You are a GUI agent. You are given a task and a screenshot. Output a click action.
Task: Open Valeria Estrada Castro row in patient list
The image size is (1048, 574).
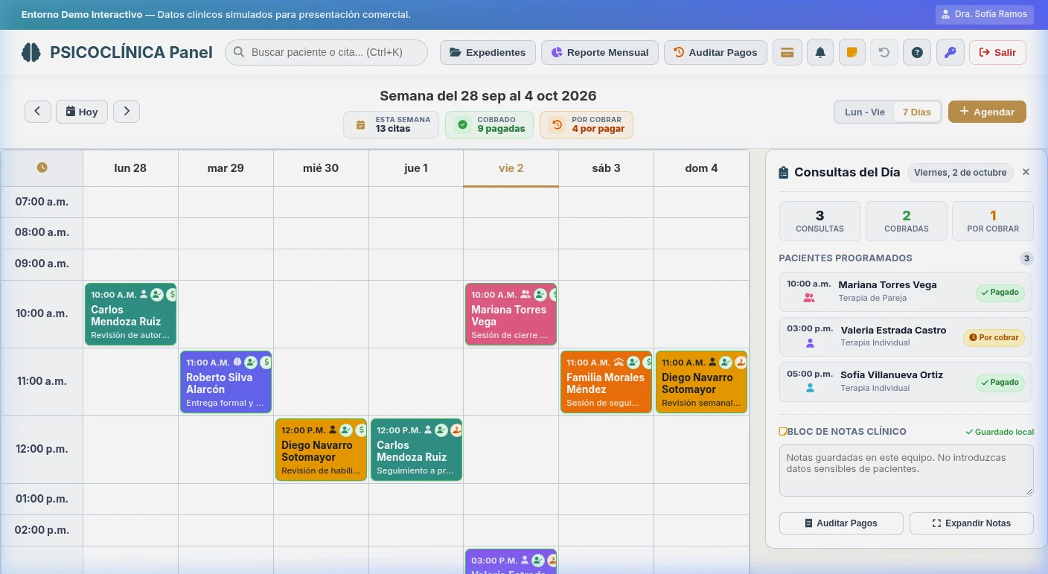[906, 337]
